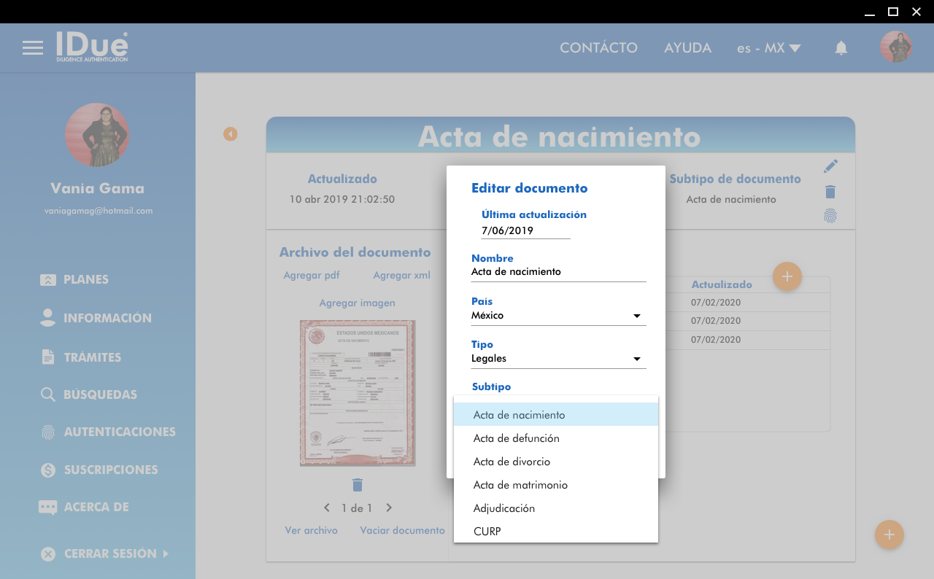Click the pencil edit document icon
The image size is (934, 579).
tap(830, 166)
